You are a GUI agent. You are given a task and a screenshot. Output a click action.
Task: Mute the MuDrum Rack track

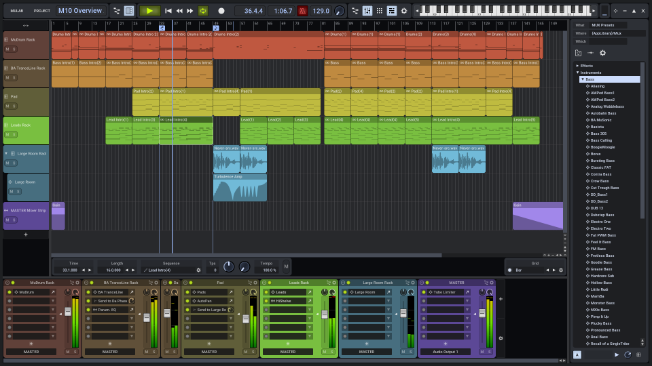pyautogui.click(x=7, y=49)
